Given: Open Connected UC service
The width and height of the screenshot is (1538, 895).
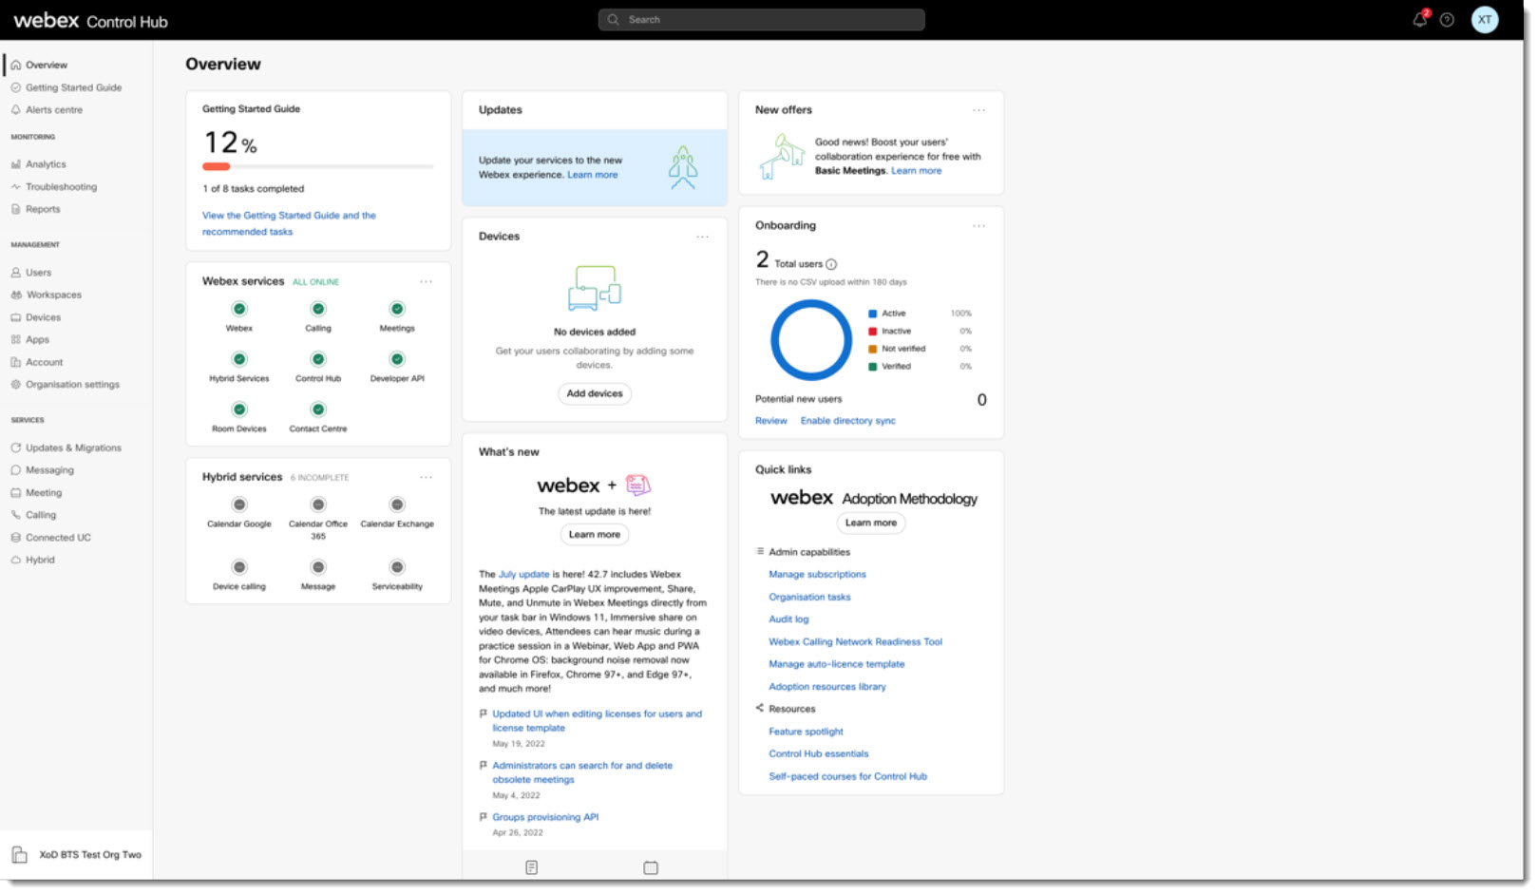Looking at the screenshot, I should [58, 538].
